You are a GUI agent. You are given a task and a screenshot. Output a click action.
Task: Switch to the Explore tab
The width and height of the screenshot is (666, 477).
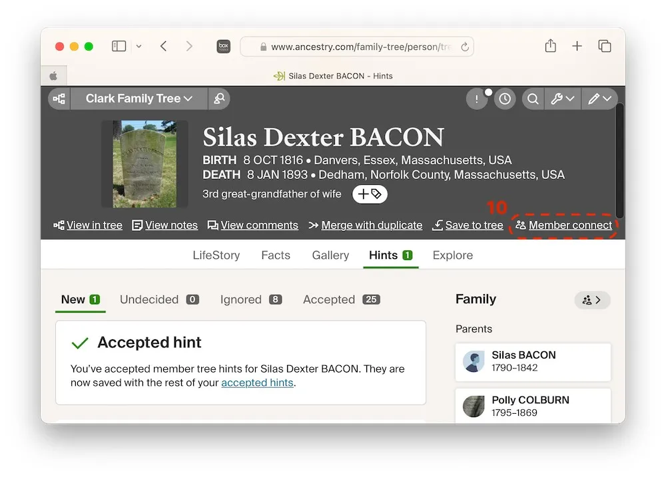(453, 255)
